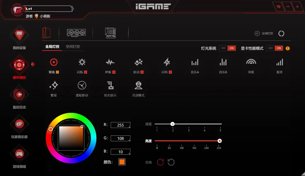Expand the arrow beside 硬件调控

(x=33, y=64)
